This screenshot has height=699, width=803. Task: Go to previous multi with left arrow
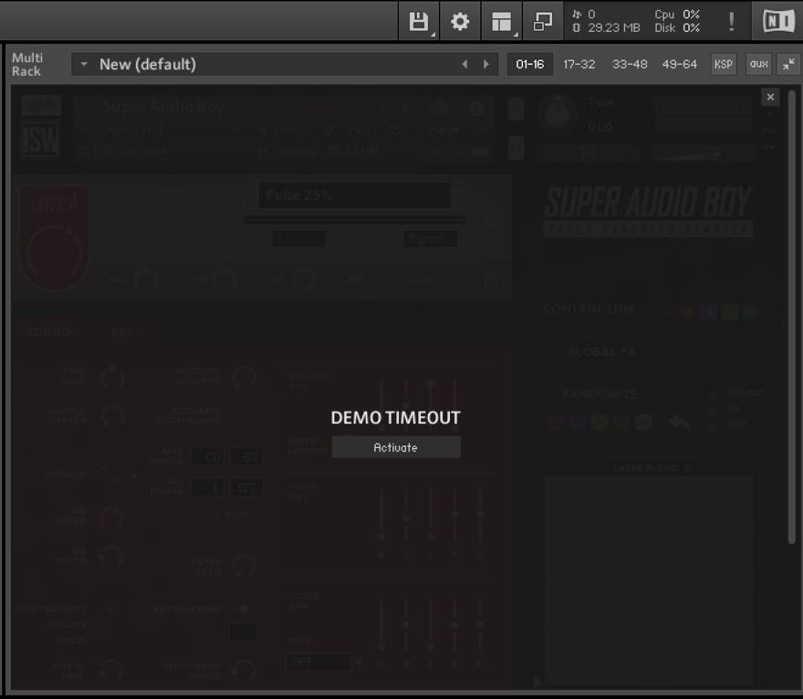click(x=464, y=65)
